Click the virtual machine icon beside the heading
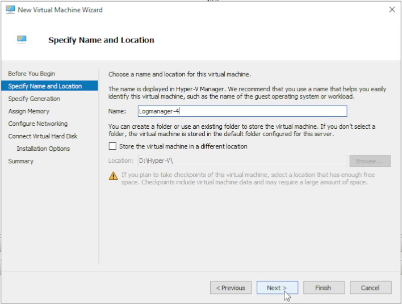402x304 pixels. pos(22,40)
